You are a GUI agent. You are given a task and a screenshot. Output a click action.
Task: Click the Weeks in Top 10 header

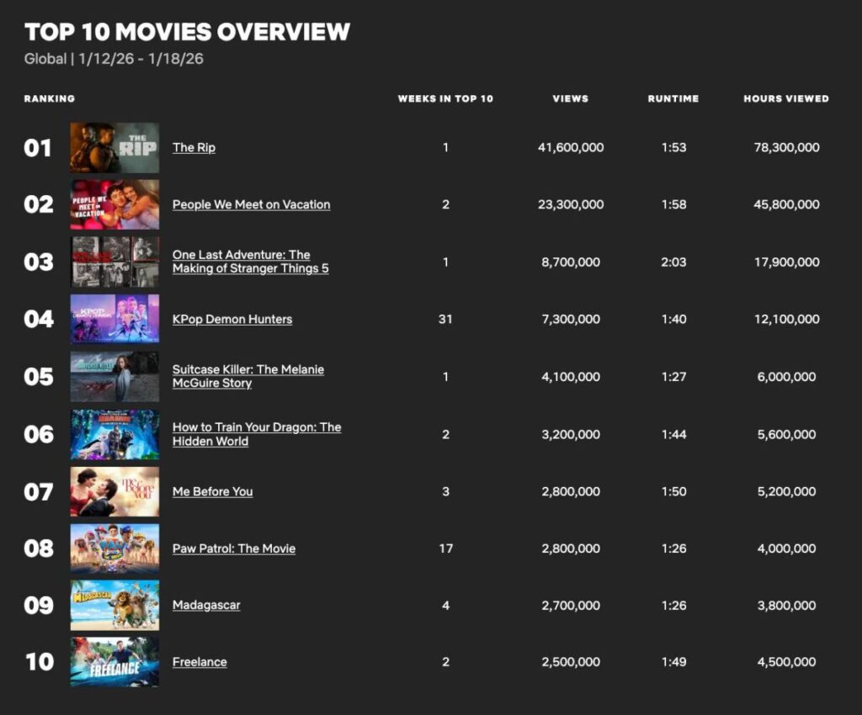click(445, 98)
